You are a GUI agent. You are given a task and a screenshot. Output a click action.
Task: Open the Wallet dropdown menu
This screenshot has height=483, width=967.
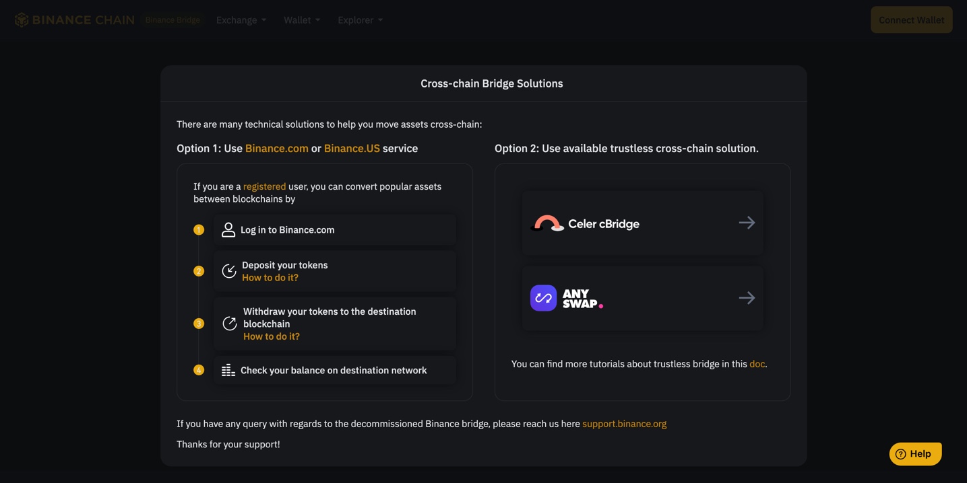pyautogui.click(x=302, y=20)
